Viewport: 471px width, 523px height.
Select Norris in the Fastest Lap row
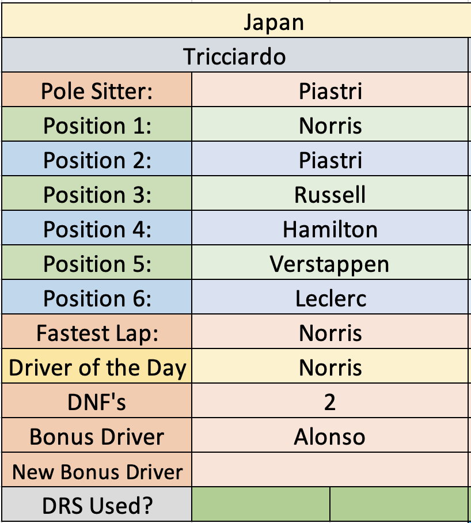pos(330,332)
